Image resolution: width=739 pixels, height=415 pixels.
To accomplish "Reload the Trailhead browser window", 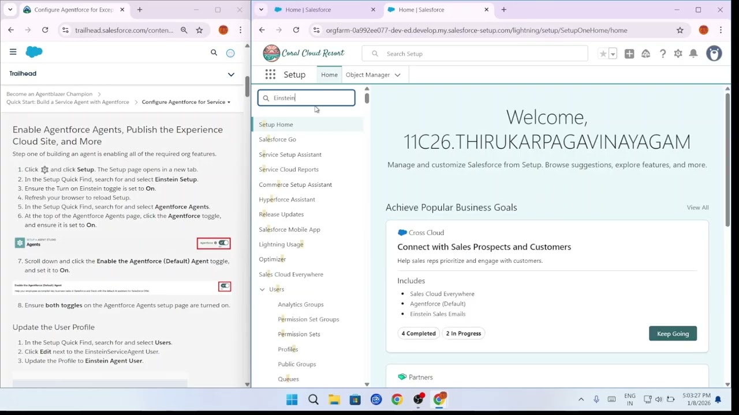I will click(45, 30).
